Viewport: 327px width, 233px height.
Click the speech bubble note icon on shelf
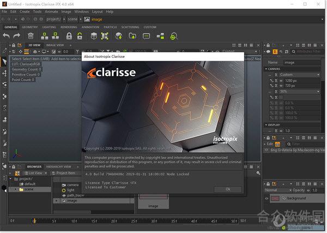point(147,36)
